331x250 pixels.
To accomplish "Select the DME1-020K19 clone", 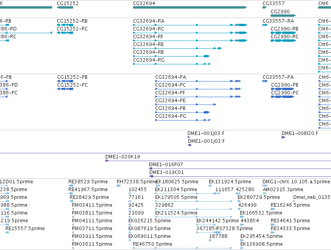I will 123,157.
